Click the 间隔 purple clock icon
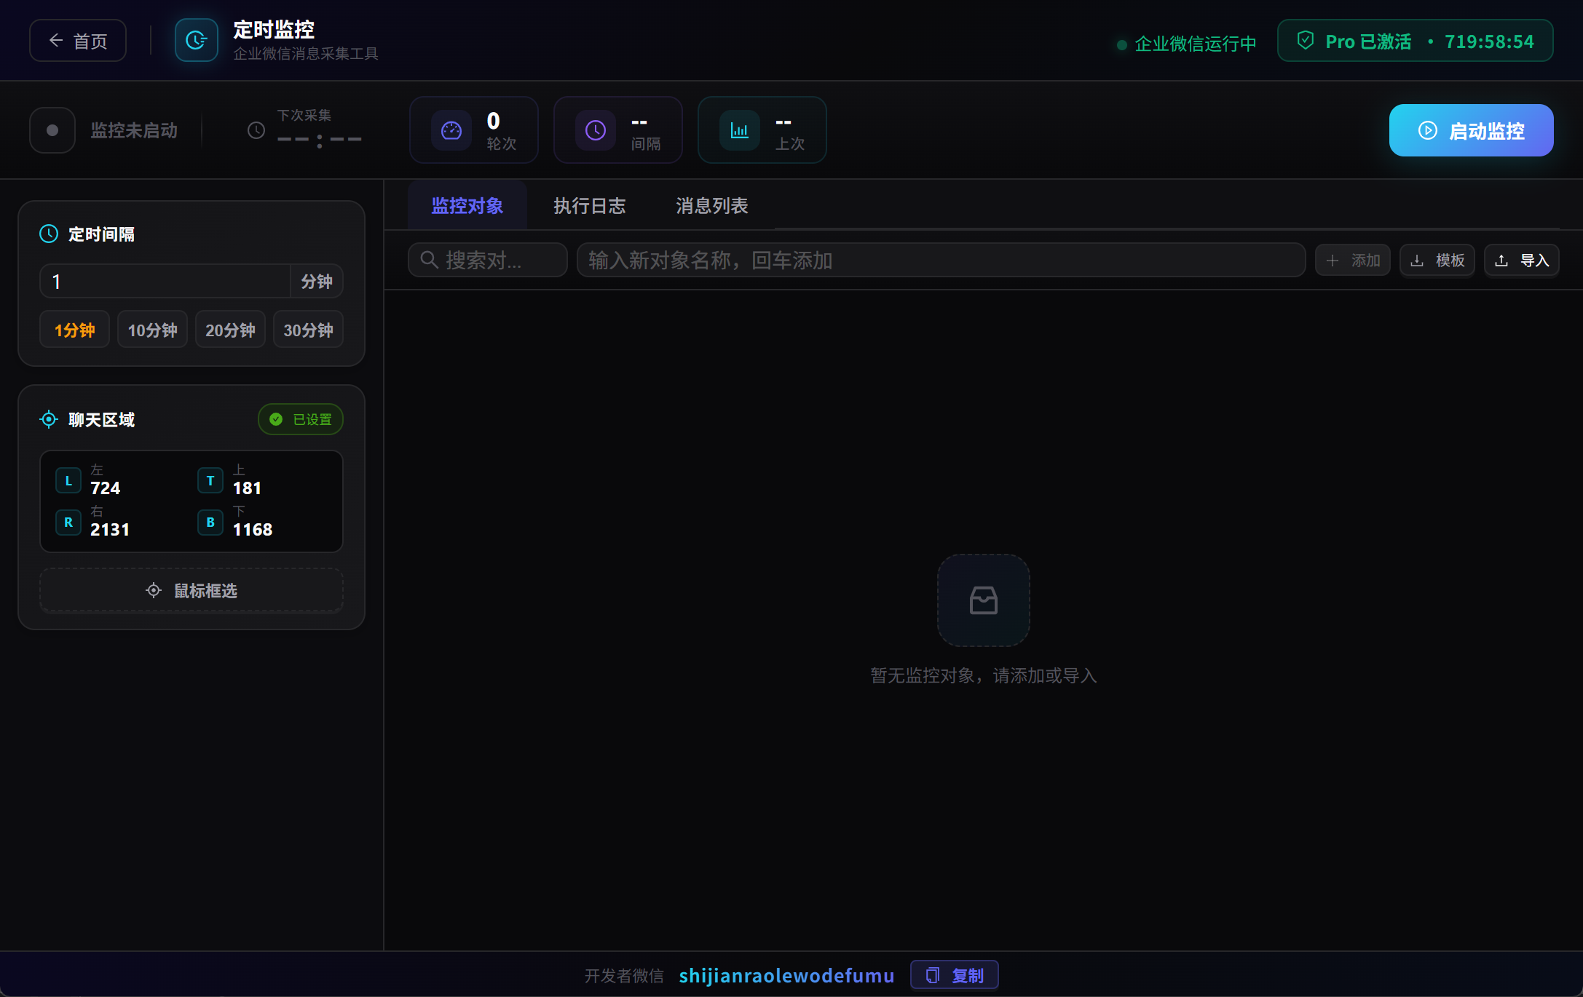The width and height of the screenshot is (1583, 997). [x=596, y=130]
